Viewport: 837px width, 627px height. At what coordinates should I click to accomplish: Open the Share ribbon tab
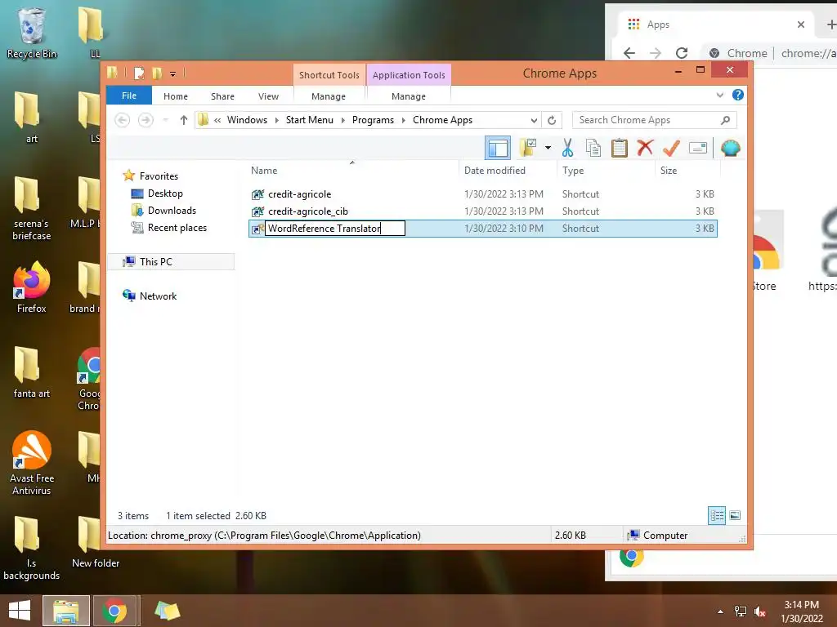pyautogui.click(x=222, y=96)
